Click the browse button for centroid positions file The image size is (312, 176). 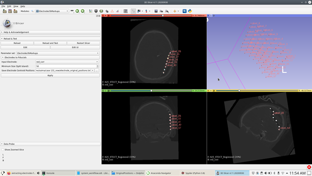click(x=97, y=70)
